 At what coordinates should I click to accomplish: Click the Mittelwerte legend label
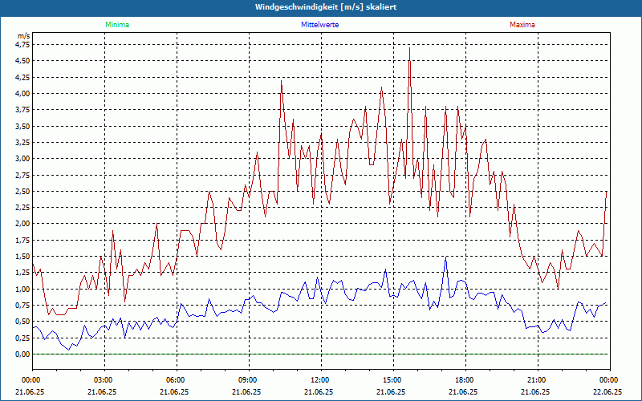(x=319, y=25)
